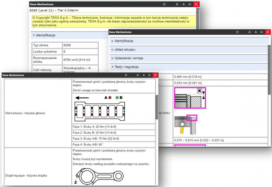The image size is (272, 187).
Task: Reset font size (A) in top rear window
Action: [x=184, y=4]
